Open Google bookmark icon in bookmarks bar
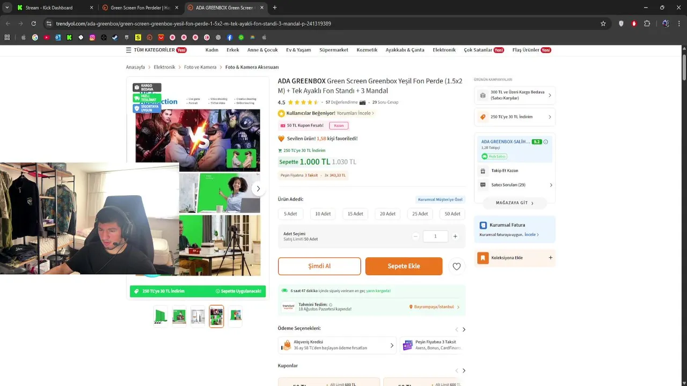687x386 pixels. tap(35, 38)
